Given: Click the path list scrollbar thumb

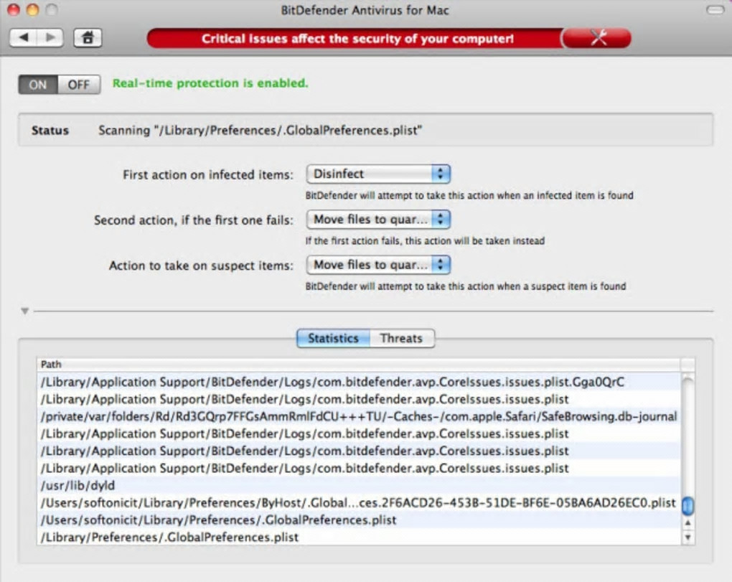Looking at the screenshot, I should (x=688, y=505).
